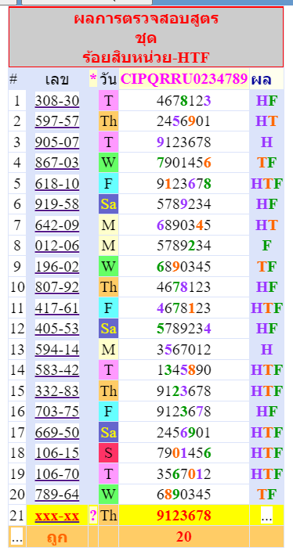293x558 pixels.
Task: Click the HTF result of row 618-10
Action: point(266,184)
